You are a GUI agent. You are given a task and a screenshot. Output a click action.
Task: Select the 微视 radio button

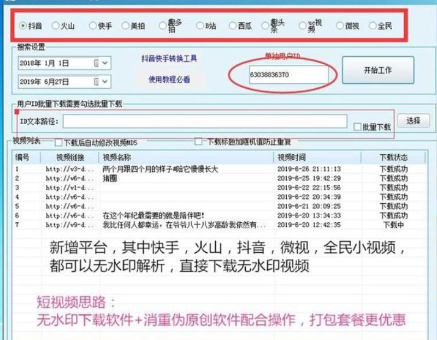(340, 26)
